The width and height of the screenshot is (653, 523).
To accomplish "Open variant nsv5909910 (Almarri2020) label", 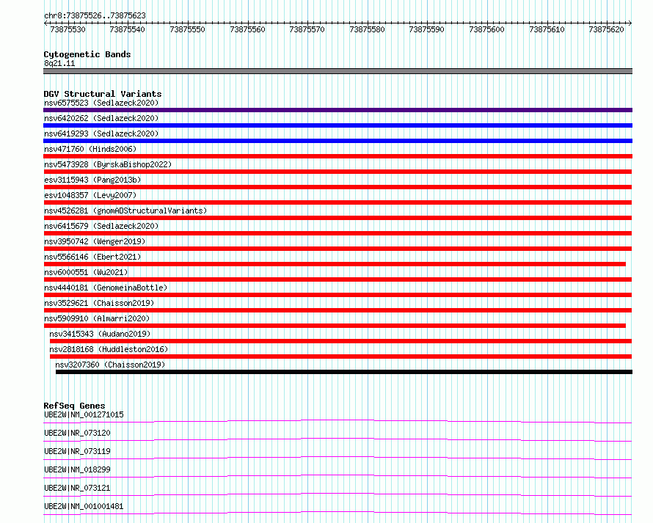I will click(97, 318).
